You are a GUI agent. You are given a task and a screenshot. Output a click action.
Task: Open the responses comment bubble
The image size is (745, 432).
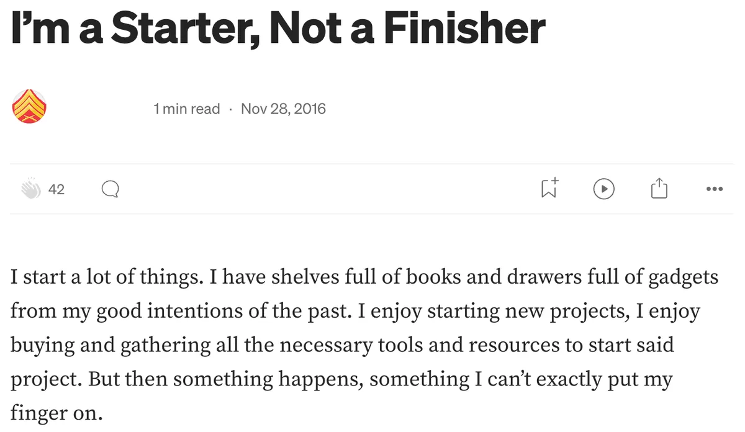click(110, 189)
